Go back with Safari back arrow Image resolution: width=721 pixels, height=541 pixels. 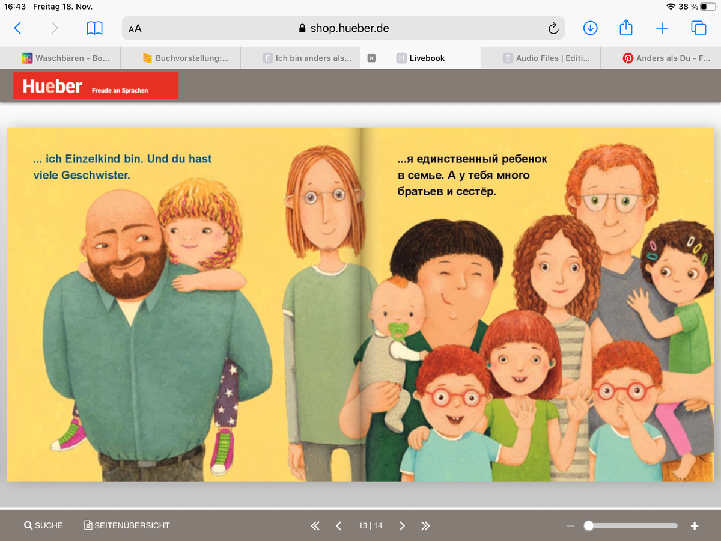coord(17,28)
